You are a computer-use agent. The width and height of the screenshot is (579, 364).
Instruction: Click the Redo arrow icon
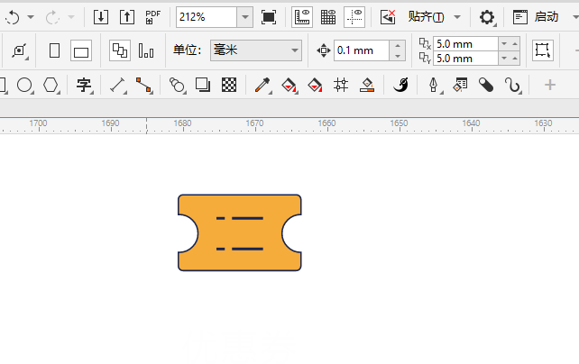click(x=52, y=17)
